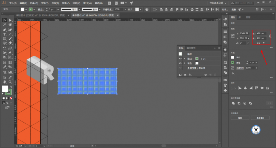Select the Type tool in the toolbox
The height and width of the screenshot is (148, 276).
5,34
